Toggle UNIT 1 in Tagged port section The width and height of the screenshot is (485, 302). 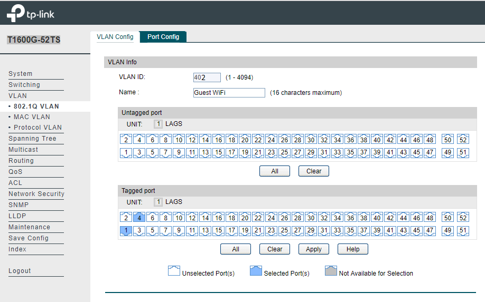[158, 202]
